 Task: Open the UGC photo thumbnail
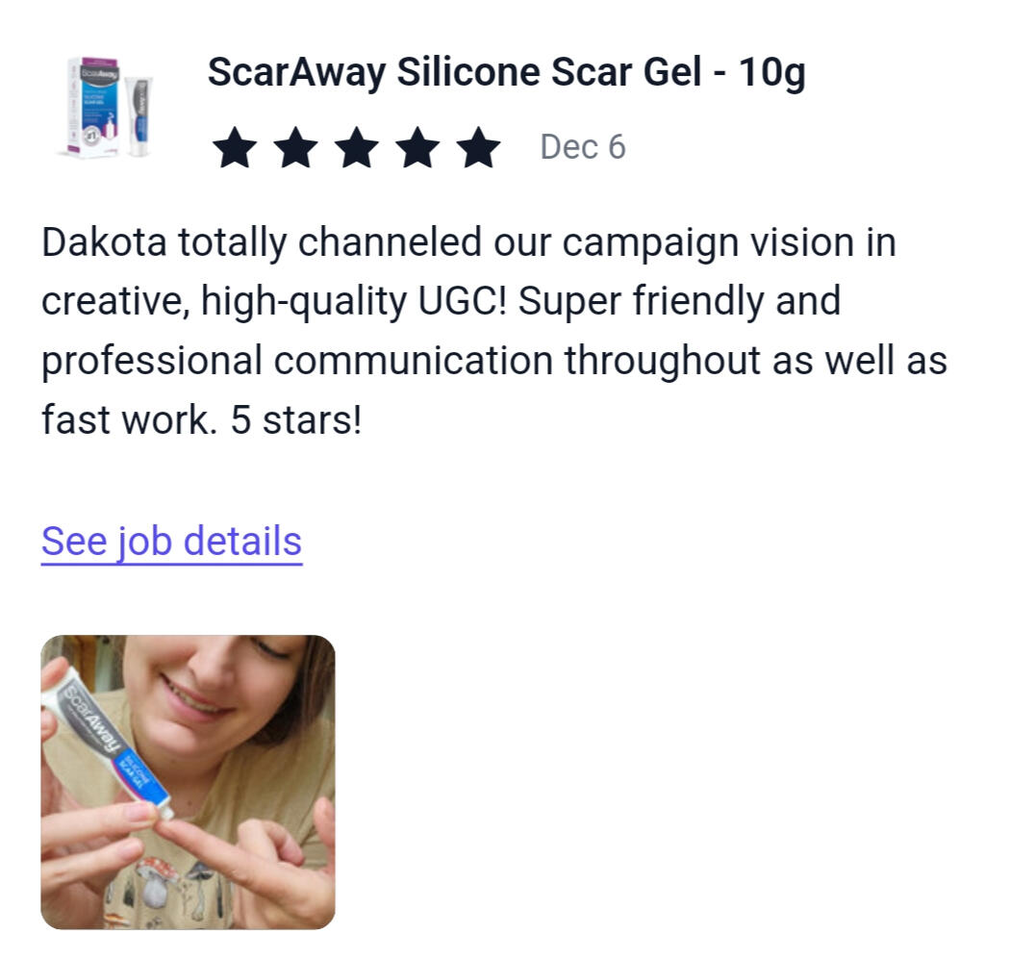pyautogui.click(x=189, y=782)
